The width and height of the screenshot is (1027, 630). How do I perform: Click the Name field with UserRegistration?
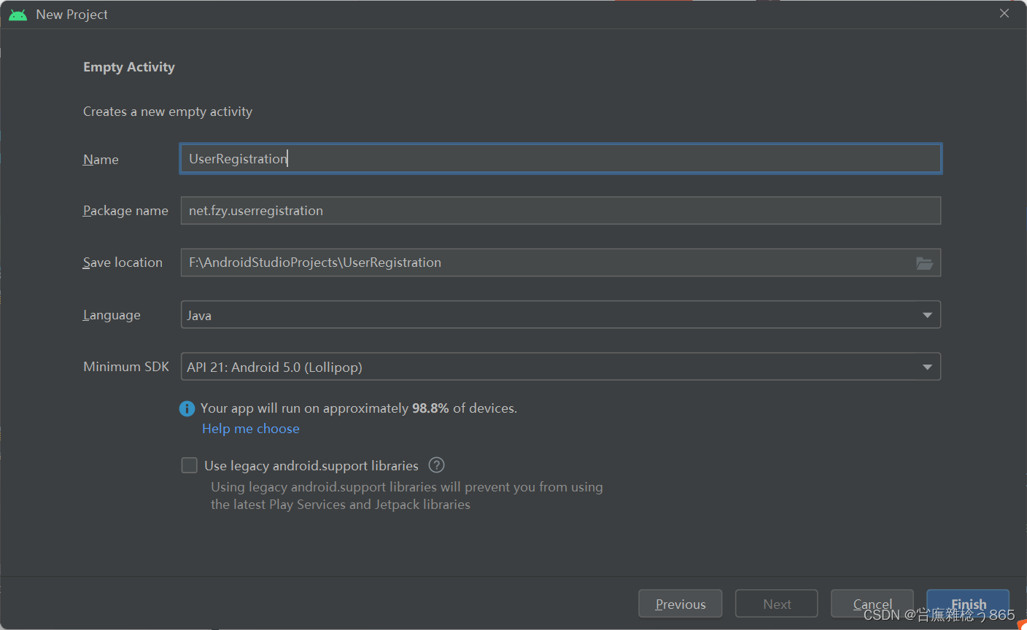pyautogui.click(x=561, y=158)
